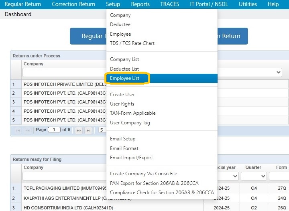Open the Utilities menu

[248, 4]
